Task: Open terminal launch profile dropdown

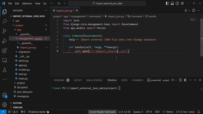Action: (176, 80)
